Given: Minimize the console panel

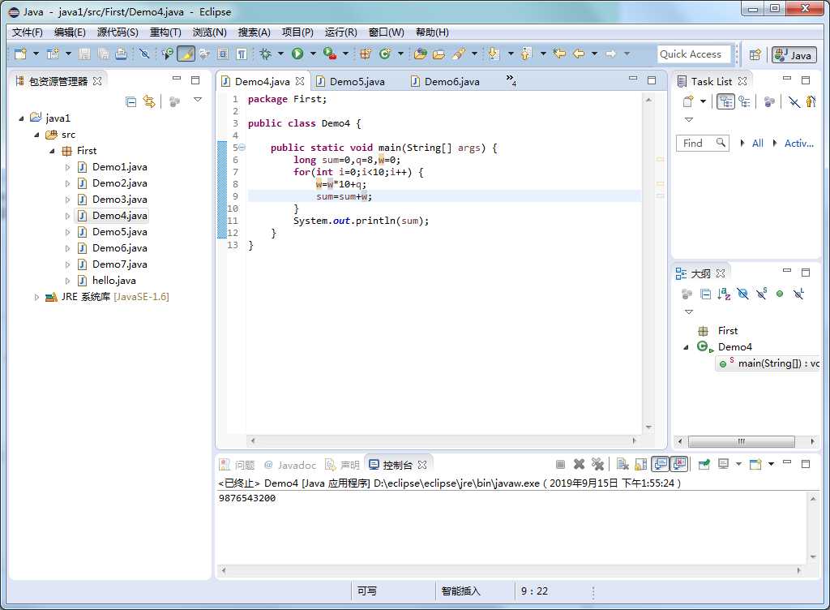Looking at the screenshot, I should click(x=787, y=463).
